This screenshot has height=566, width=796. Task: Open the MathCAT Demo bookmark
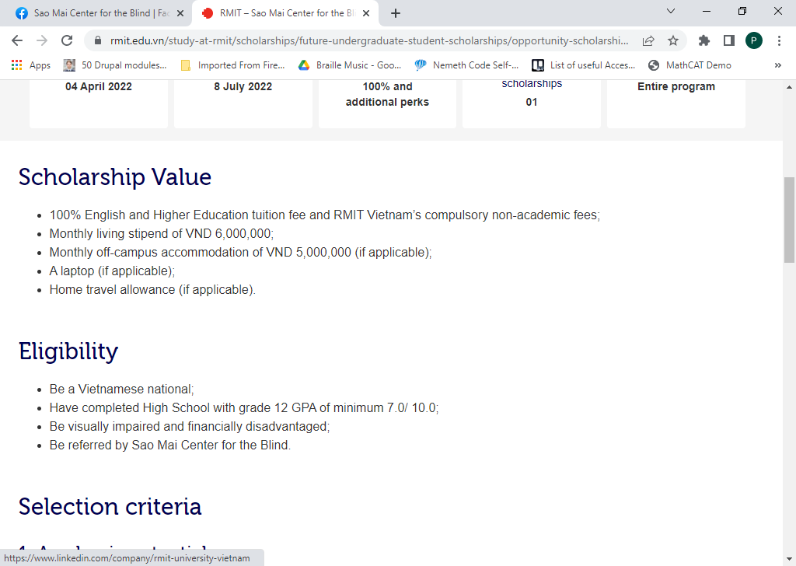coord(690,65)
